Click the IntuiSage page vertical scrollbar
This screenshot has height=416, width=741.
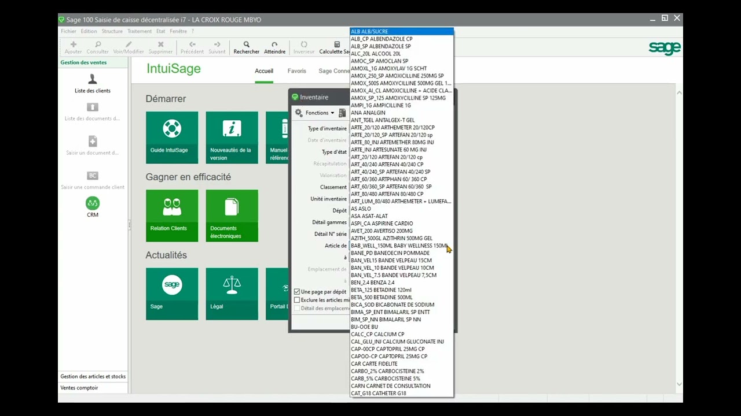(679, 237)
